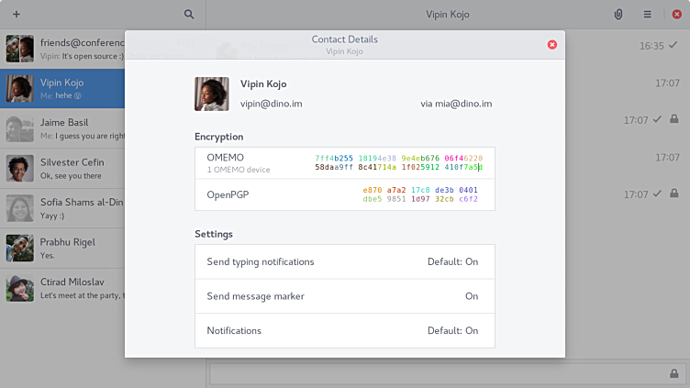Click the lock icon in message input
Screen dimensions: 690x388
pos(674,373)
